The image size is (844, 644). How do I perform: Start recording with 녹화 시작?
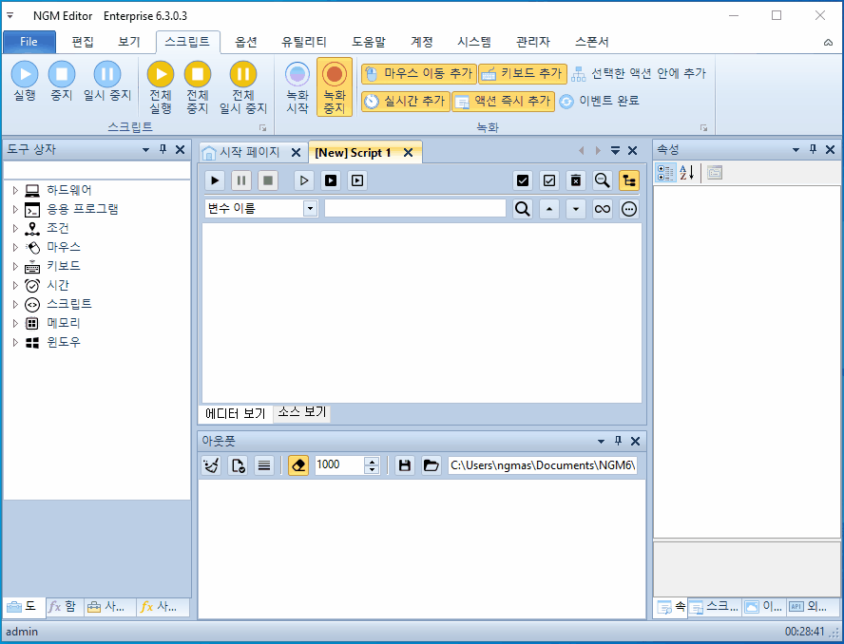click(x=297, y=87)
